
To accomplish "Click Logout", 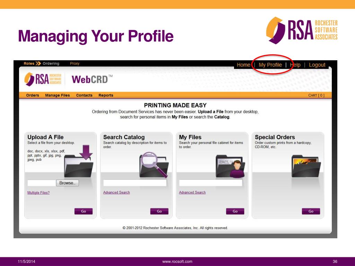I will click(317, 65).
